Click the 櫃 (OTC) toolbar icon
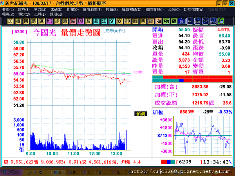Image resolution: width=235 pixels, height=176 pixels. click(x=18, y=21)
